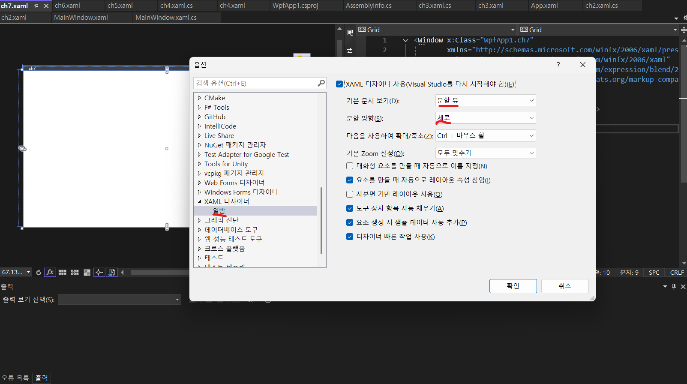
Task: Collapse the Window element on code line 1
Action: tap(405, 40)
